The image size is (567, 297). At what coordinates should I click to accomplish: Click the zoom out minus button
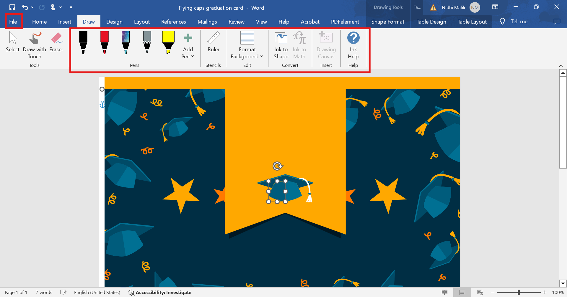[x=493, y=292]
